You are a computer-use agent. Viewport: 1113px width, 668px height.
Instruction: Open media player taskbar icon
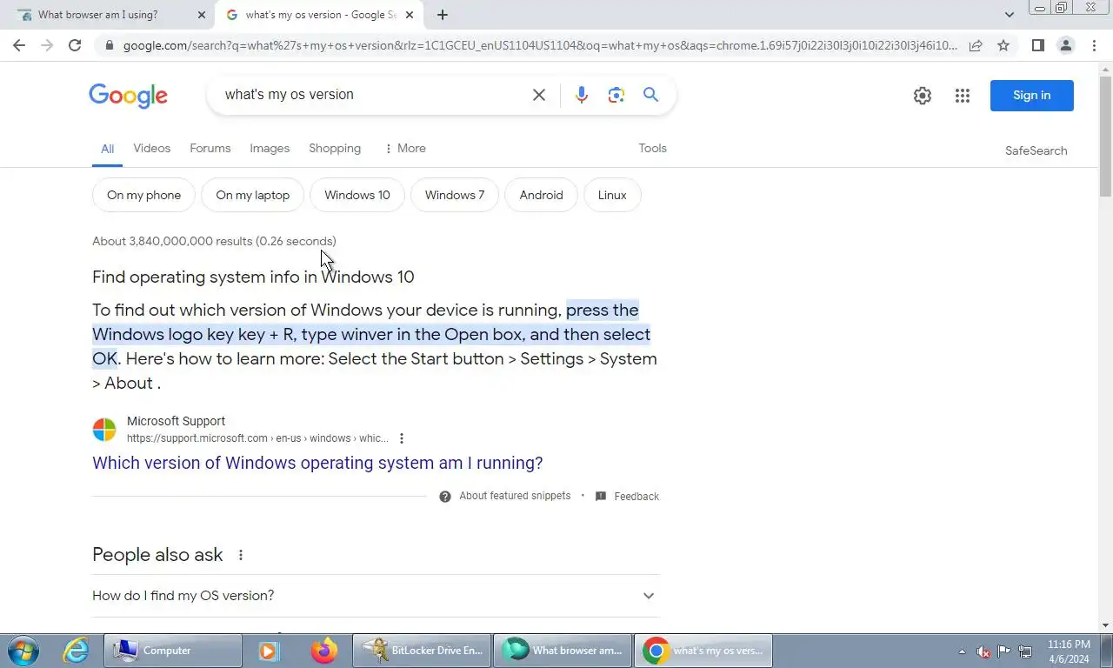[268, 651]
